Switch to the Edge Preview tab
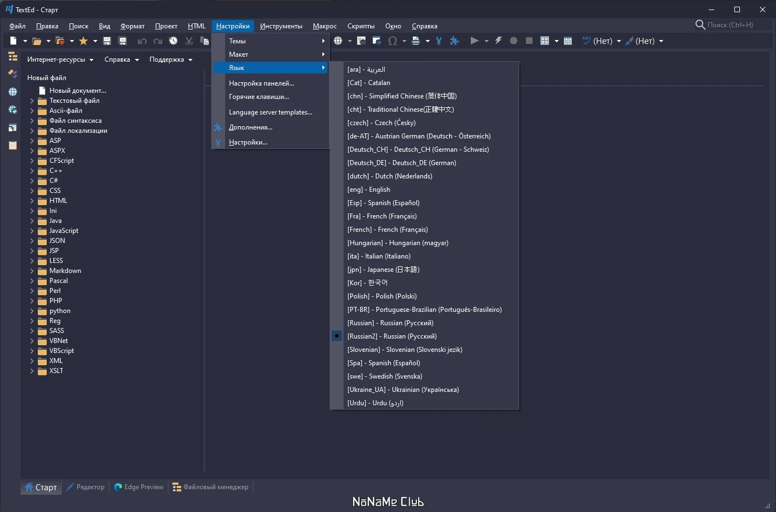This screenshot has height=512, width=776. point(138,487)
